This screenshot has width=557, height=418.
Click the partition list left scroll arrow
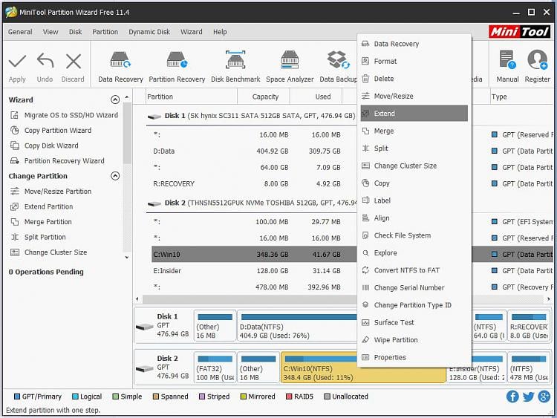138,299
